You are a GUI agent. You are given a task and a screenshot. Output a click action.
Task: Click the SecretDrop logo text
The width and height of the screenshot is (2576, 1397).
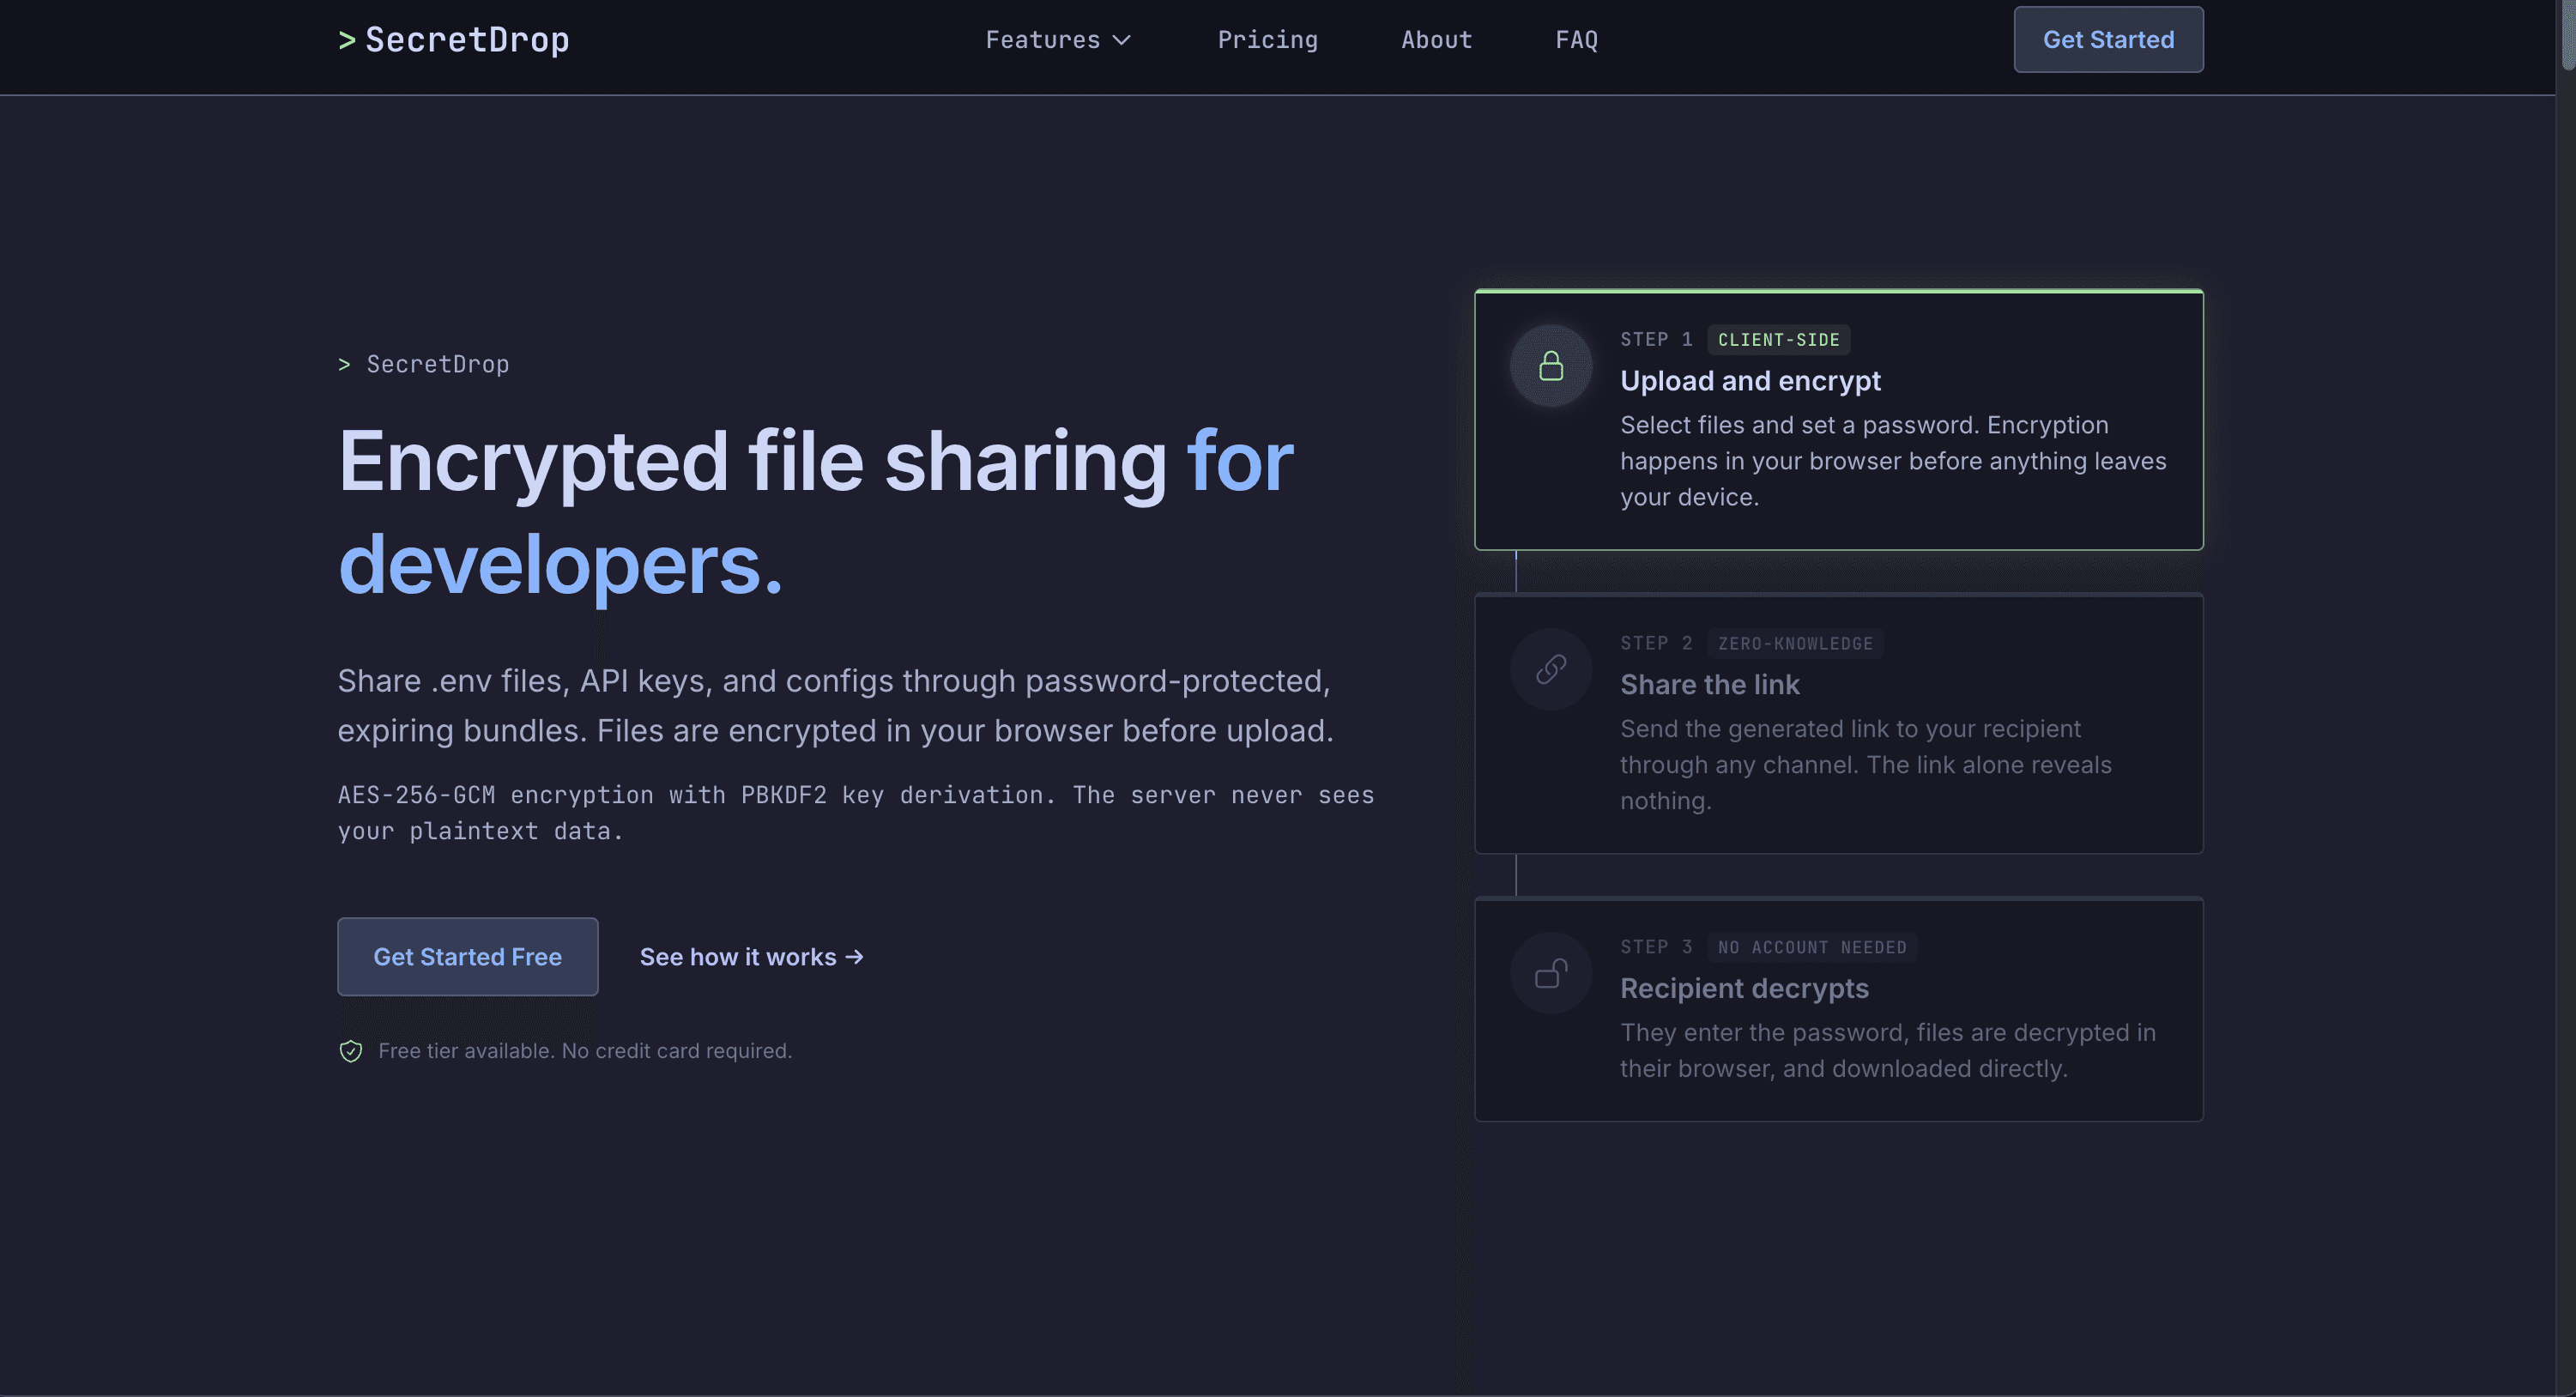coord(467,40)
